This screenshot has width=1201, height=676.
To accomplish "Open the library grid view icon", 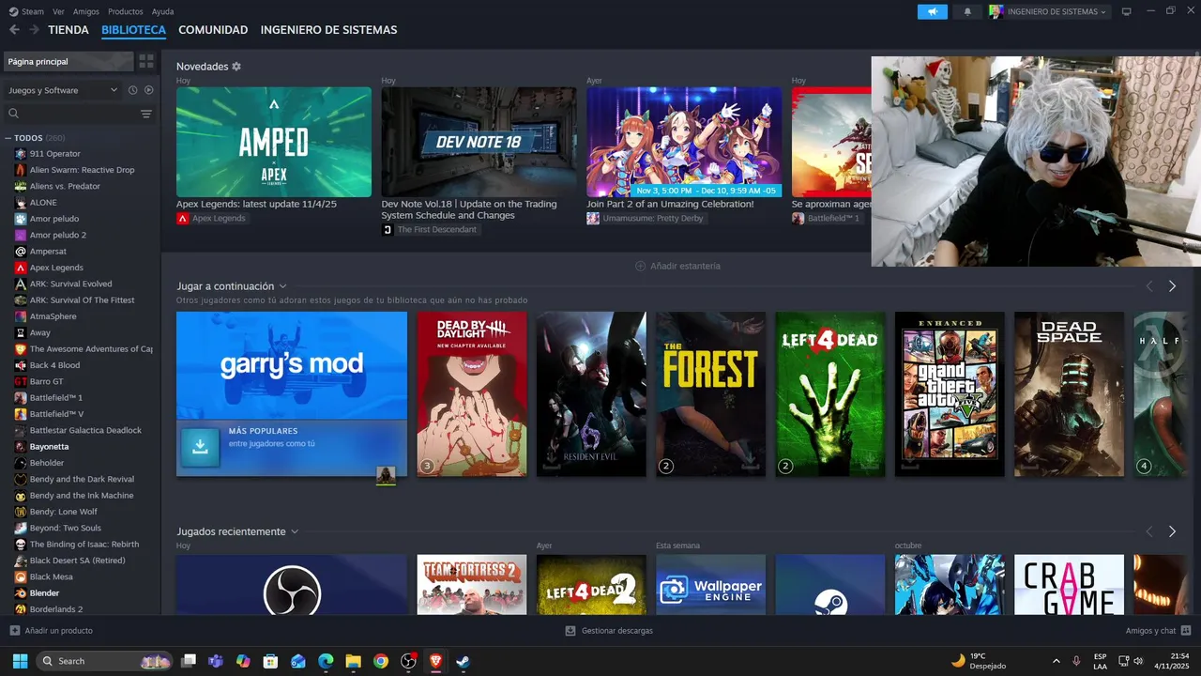I will [x=146, y=61].
